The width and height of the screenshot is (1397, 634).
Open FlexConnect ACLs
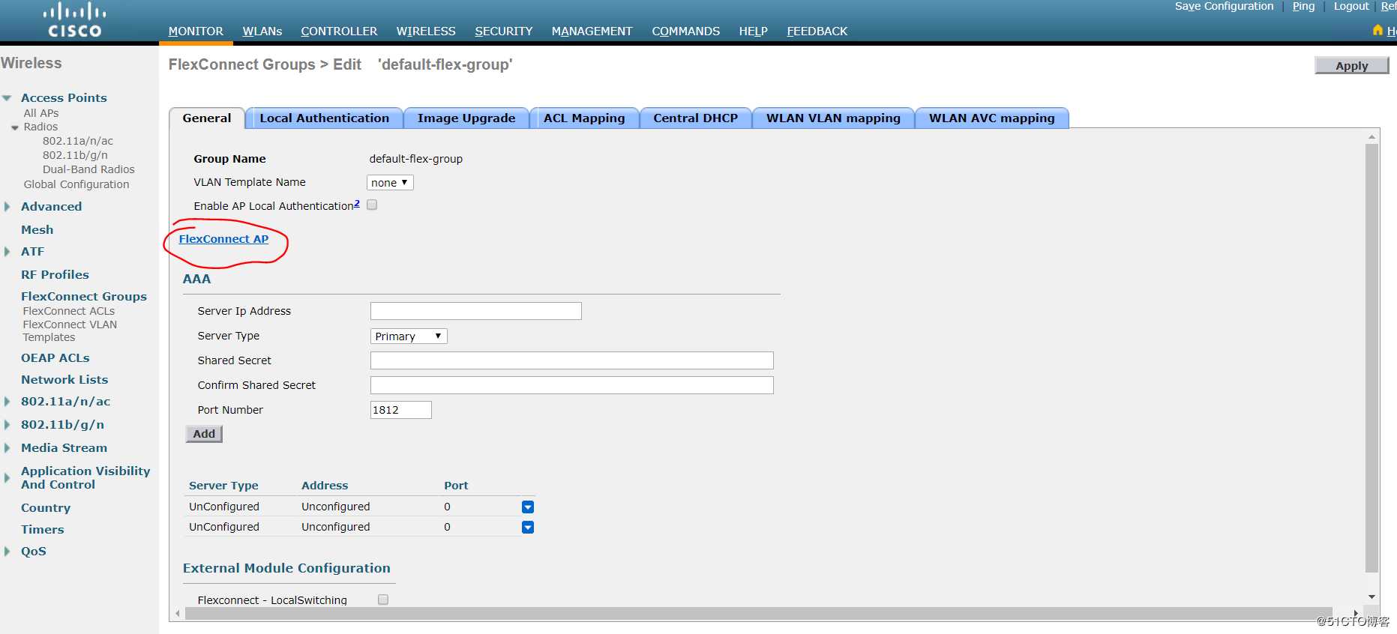tap(69, 311)
